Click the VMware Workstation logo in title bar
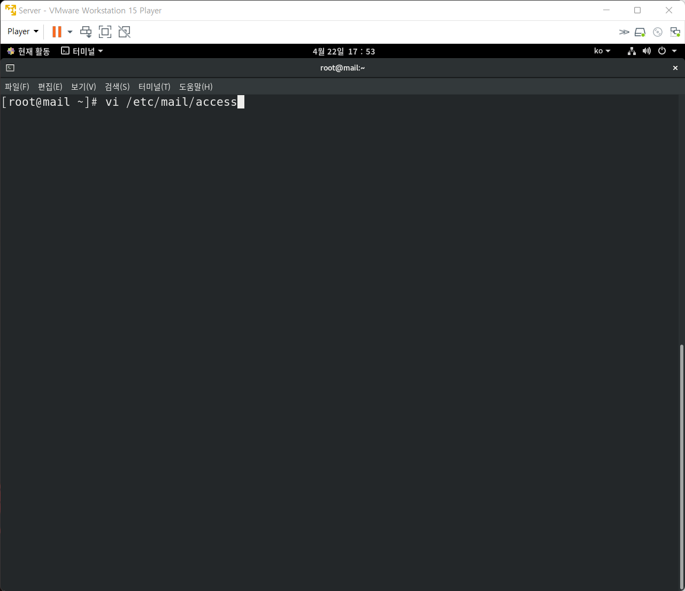This screenshot has width=685, height=591. click(x=11, y=10)
